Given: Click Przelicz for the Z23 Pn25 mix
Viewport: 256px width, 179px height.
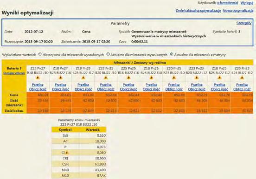Looking at the screenshot, I should pyautogui.click(x=106, y=84).
